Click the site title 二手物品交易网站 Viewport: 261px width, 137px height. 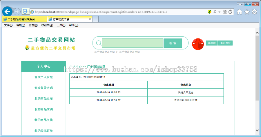coord(51,40)
